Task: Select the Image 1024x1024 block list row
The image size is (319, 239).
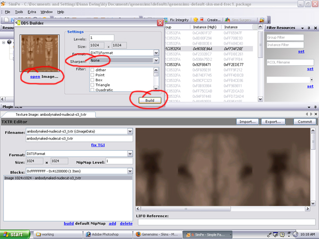Action: (x=68, y=178)
